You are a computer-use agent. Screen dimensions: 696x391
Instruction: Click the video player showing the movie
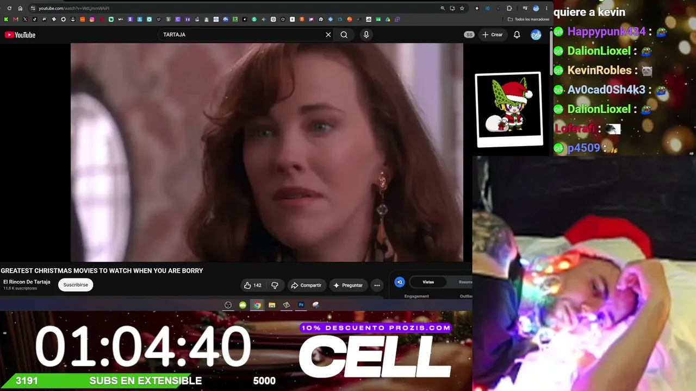pos(267,153)
